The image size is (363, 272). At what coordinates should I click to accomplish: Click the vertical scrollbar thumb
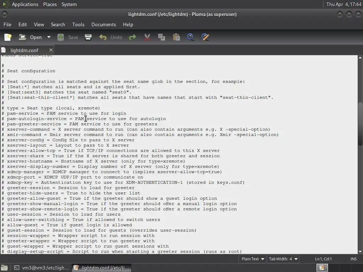[360, 124]
